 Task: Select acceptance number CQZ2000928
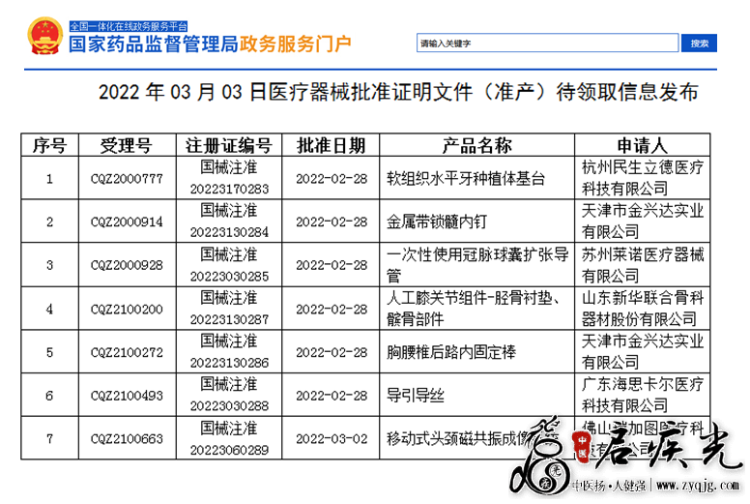tap(127, 265)
